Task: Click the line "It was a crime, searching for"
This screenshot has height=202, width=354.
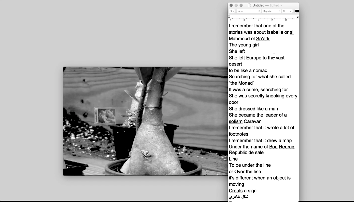Action: pyautogui.click(x=258, y=90)
